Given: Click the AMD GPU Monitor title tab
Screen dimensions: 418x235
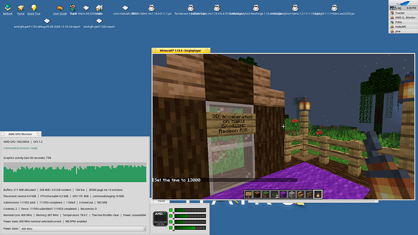Looking at the screenshot, I should click(x=20, y=134).
